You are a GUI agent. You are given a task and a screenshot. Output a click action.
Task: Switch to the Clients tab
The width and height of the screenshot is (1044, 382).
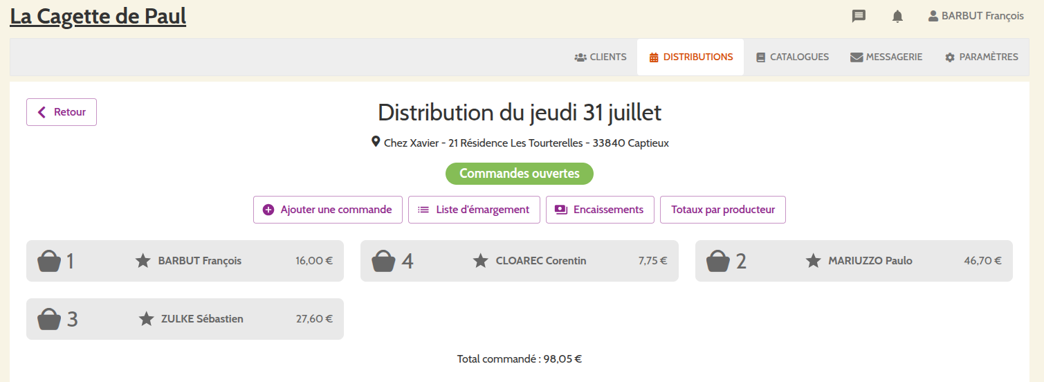pos(601,57)
